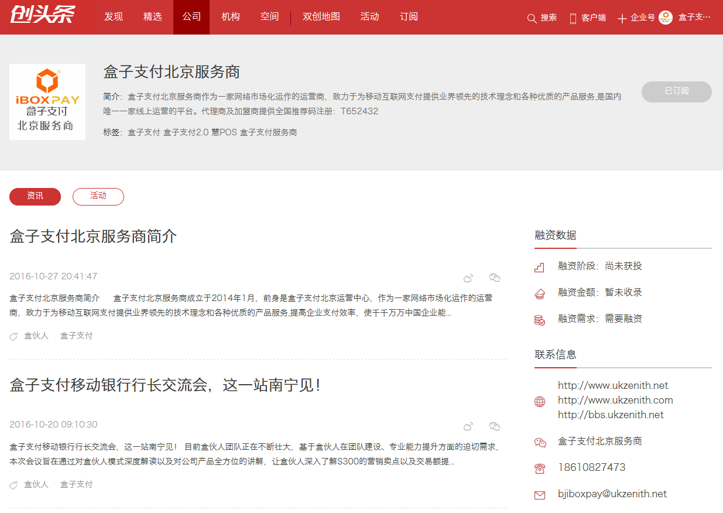Click Weibo share icon for 简介 article
The image size is (723, 513).
tap(468, 278)
